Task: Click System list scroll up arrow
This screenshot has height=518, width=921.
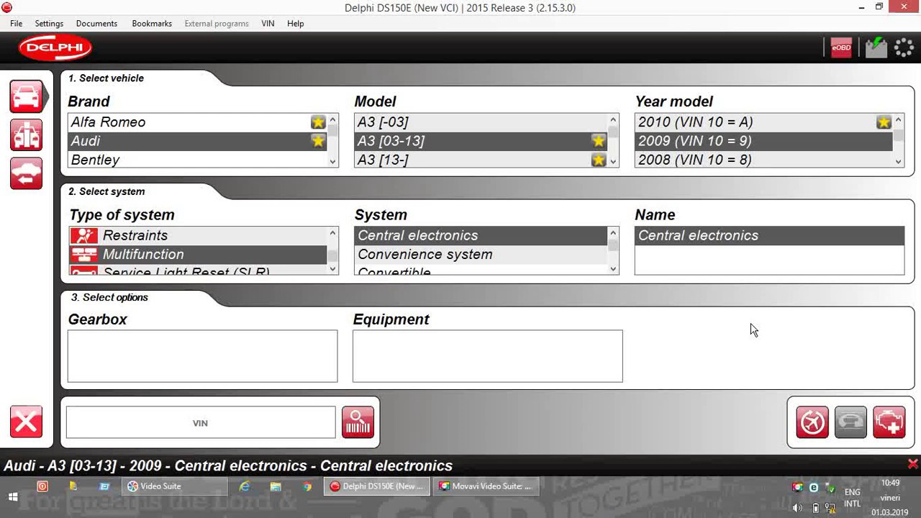Action: pyautogui.click(x=613, y=233)
